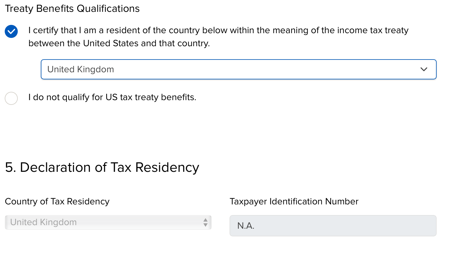Click the "5. Declaration of Tax Residency" heading
The width and height of the screenshot is (452, 266).
[x=102, y=167]
